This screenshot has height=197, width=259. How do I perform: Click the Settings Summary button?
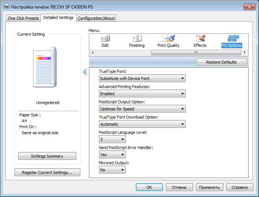pyautogui.click(x=47, y=156)
